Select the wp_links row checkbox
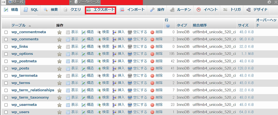 coord(6,47)
